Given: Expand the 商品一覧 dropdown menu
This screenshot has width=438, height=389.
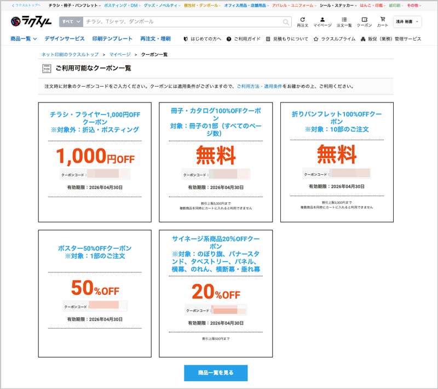Looking at the screenshot, I should (23, 39).
